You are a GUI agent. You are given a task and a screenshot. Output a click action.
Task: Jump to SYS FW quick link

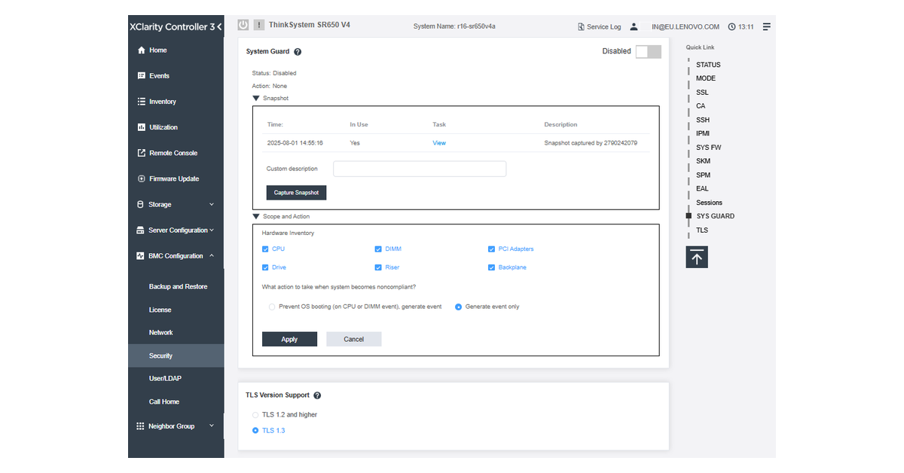click(709, 148)
